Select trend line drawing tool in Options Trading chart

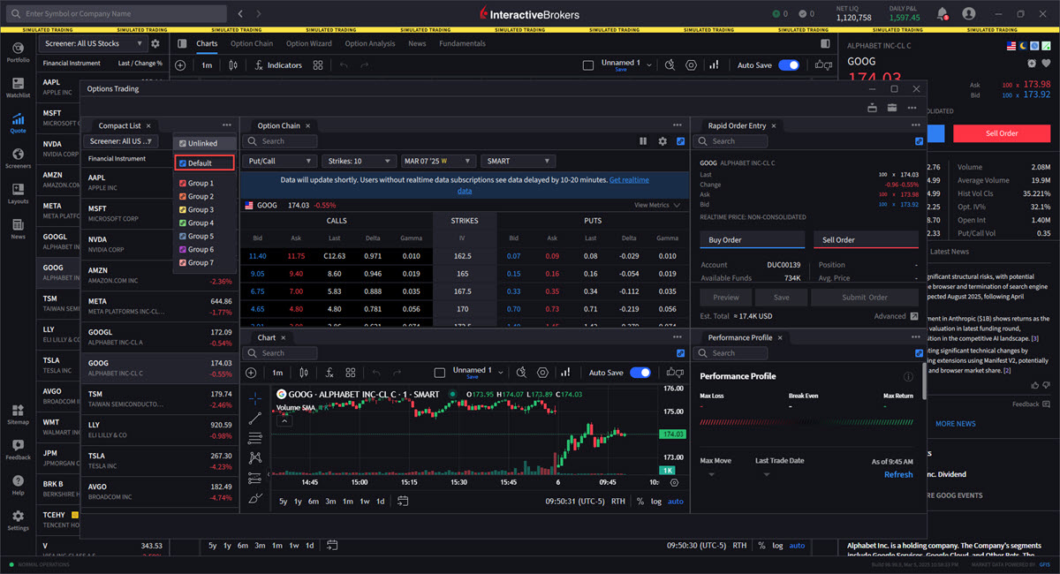pos(255,418)
